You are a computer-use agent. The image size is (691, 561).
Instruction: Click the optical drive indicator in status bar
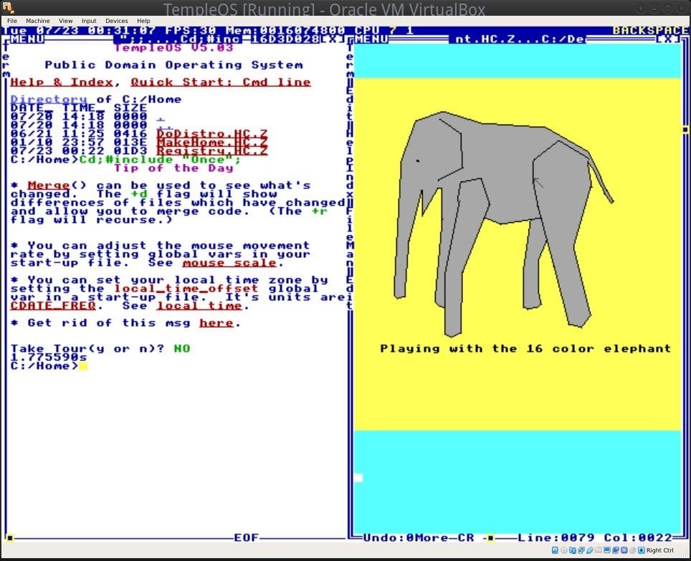click(564, 550)
